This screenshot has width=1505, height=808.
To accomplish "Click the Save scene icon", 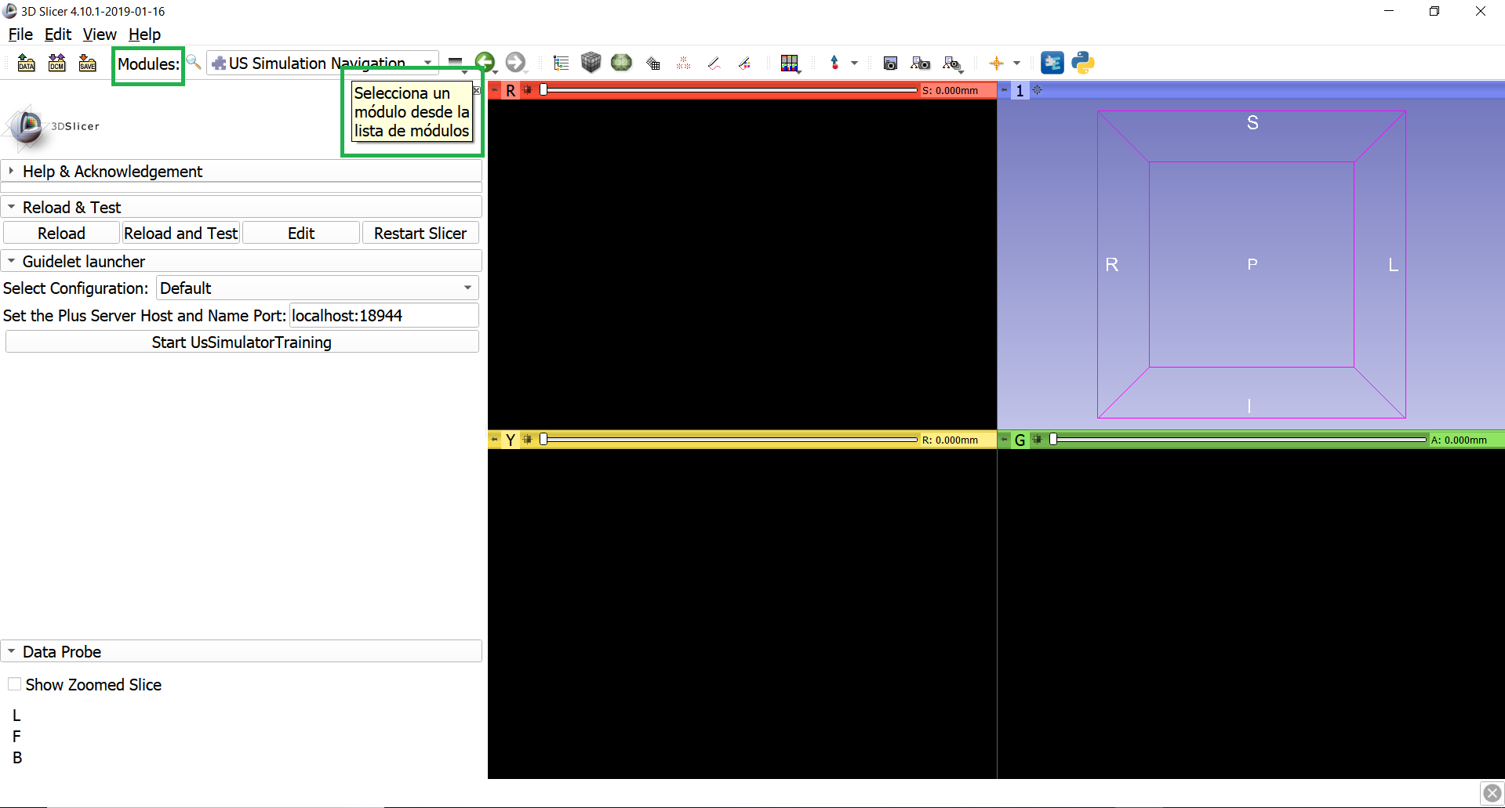I will pos(87,63).
